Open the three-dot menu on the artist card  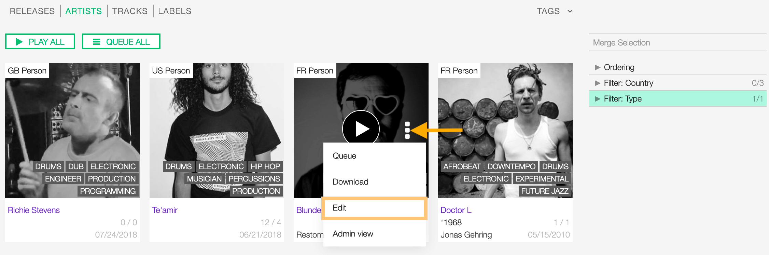coord(407,130)
